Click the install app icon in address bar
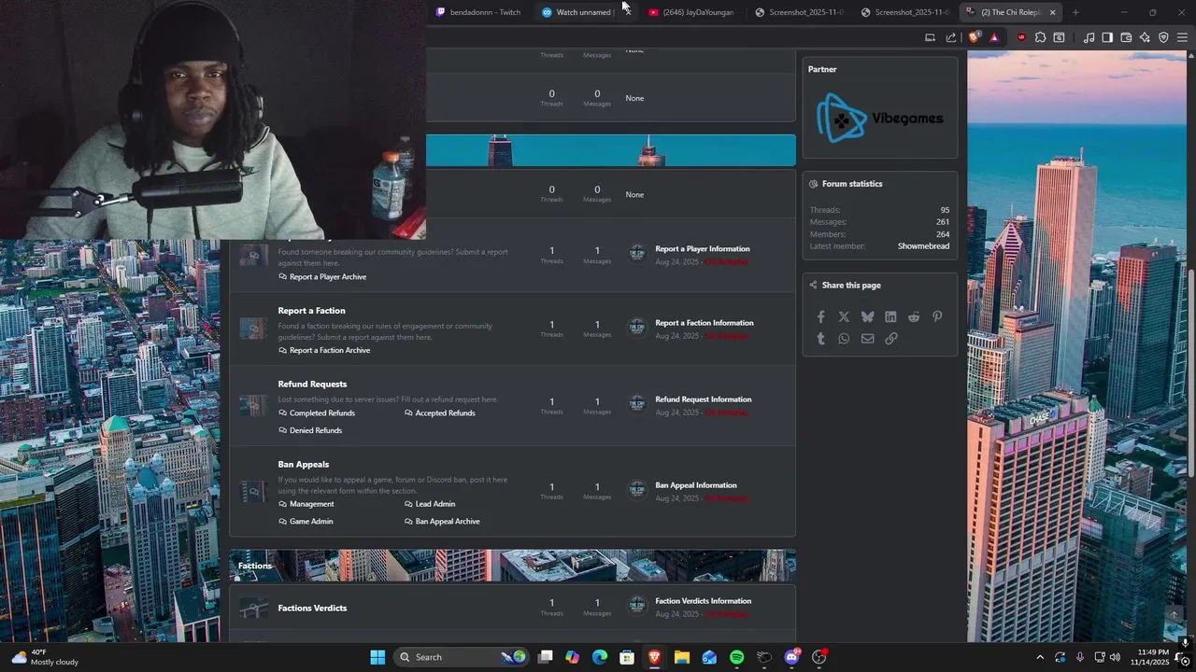1196x672 pixels. click(930, 37)
